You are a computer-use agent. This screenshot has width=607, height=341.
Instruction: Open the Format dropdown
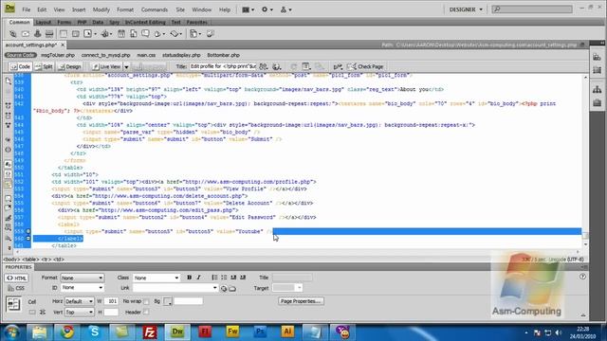click(83, 278)
